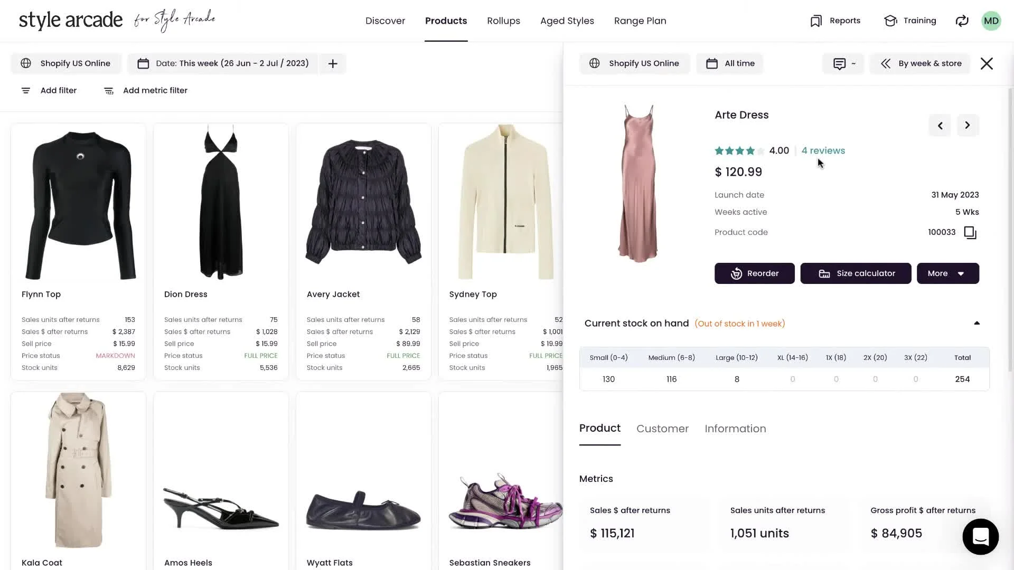This screenshot has height=570, width=1014.
Task: Switch to the Customer tab
Action: [x=662, y=429]
